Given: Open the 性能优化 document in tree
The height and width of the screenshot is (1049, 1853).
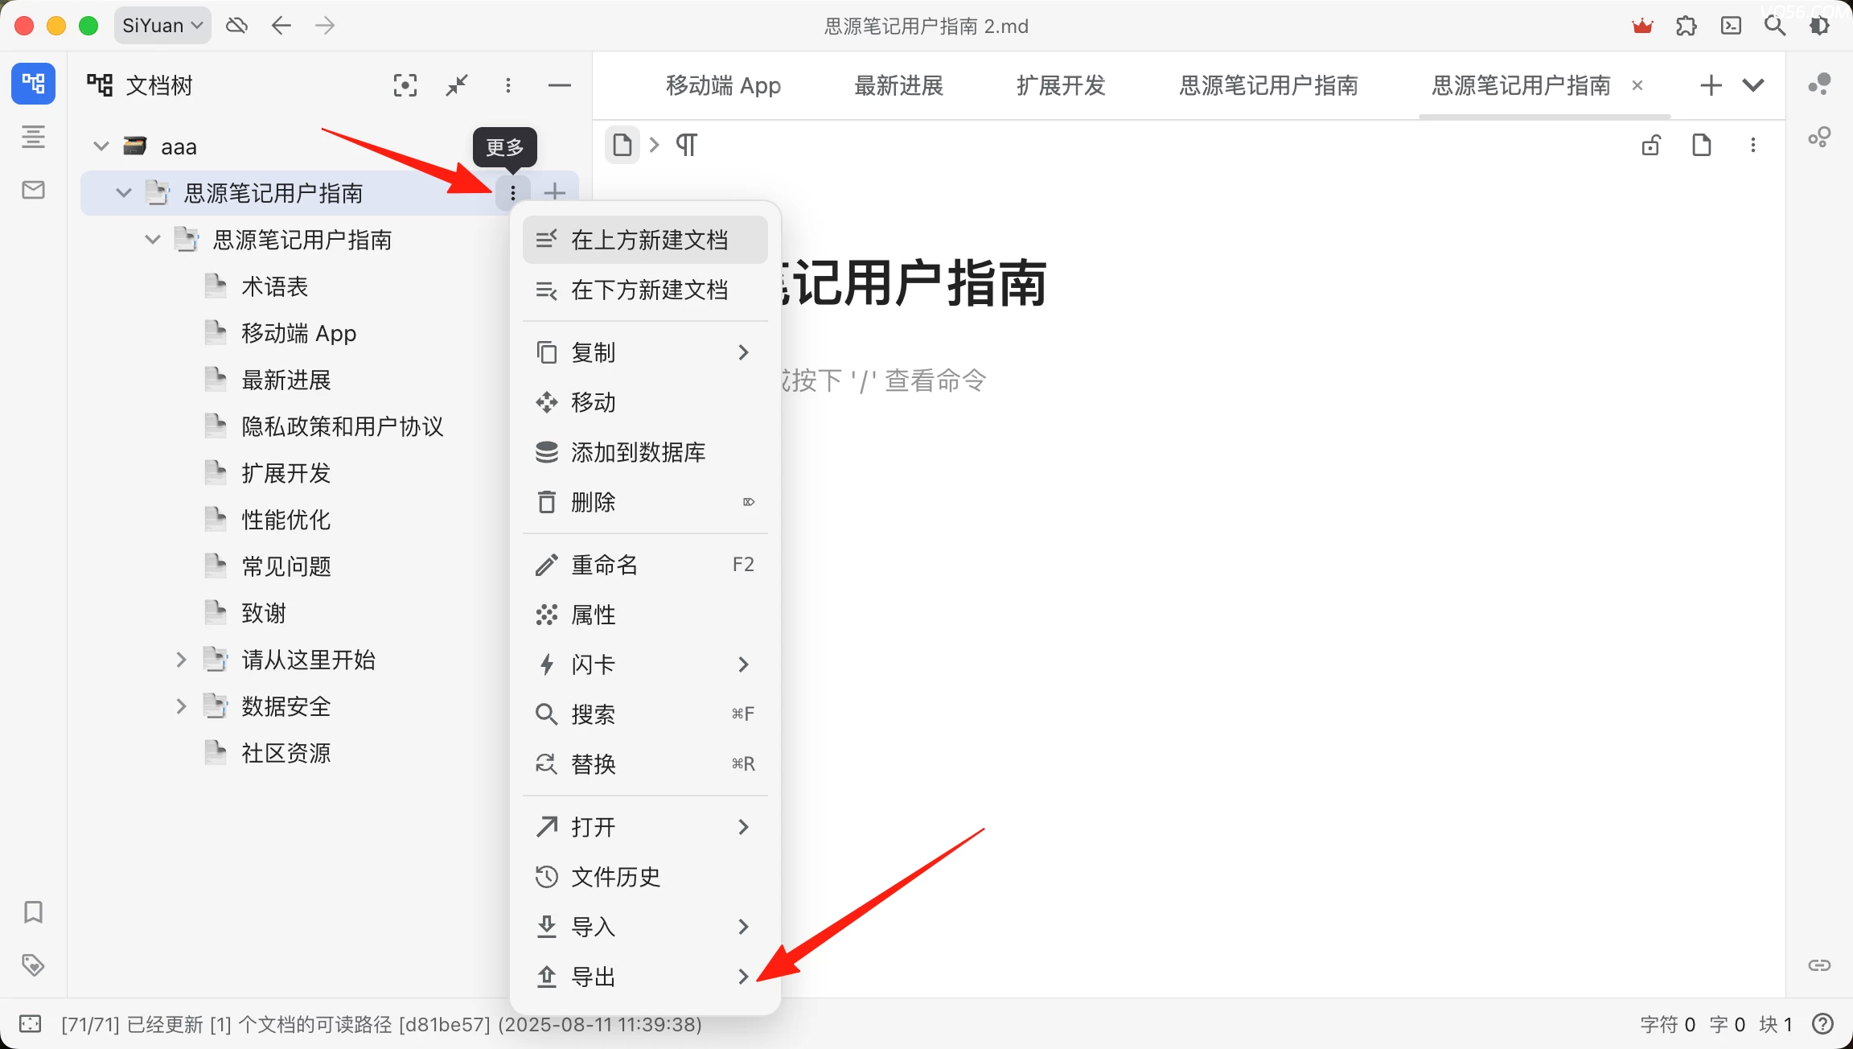Looking at the screenshot, I should point(286,520).
